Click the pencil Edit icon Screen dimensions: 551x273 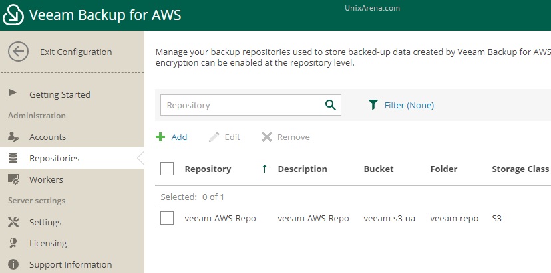click(x=214, y=137)
